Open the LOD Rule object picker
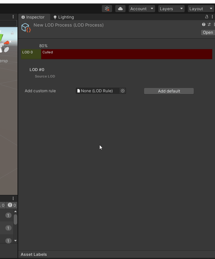215x259 pixels. [123, 91]
